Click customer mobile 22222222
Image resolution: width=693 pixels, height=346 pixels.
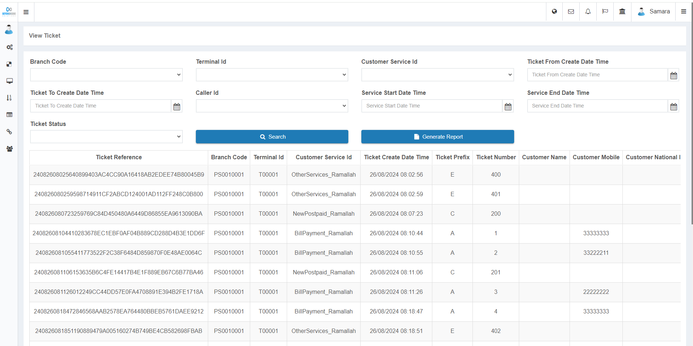click(596, 292)
